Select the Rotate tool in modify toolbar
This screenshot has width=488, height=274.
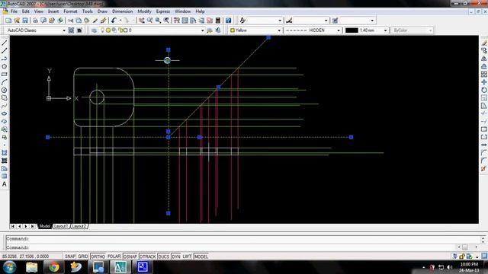click(484, 90)
